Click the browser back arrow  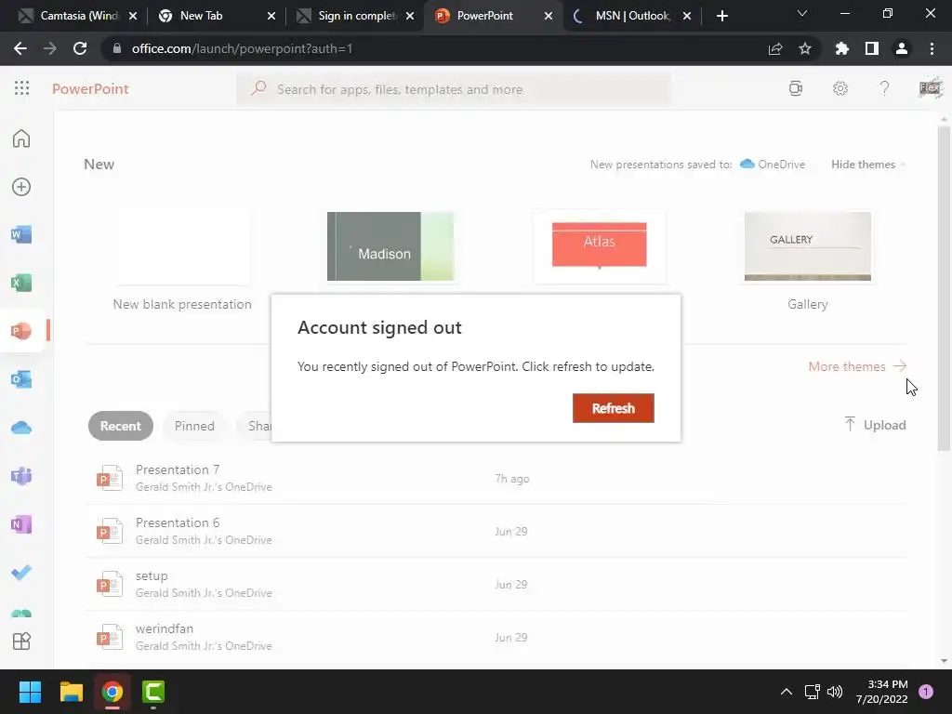[x=20, y=48]
